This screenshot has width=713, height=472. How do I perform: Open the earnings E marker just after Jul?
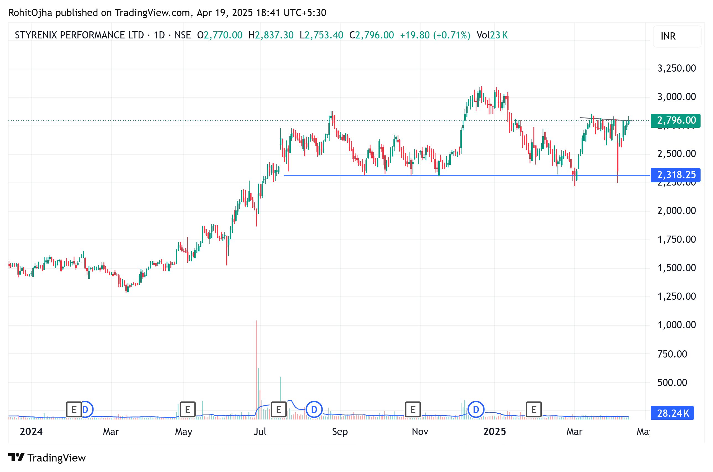[279, 410]
